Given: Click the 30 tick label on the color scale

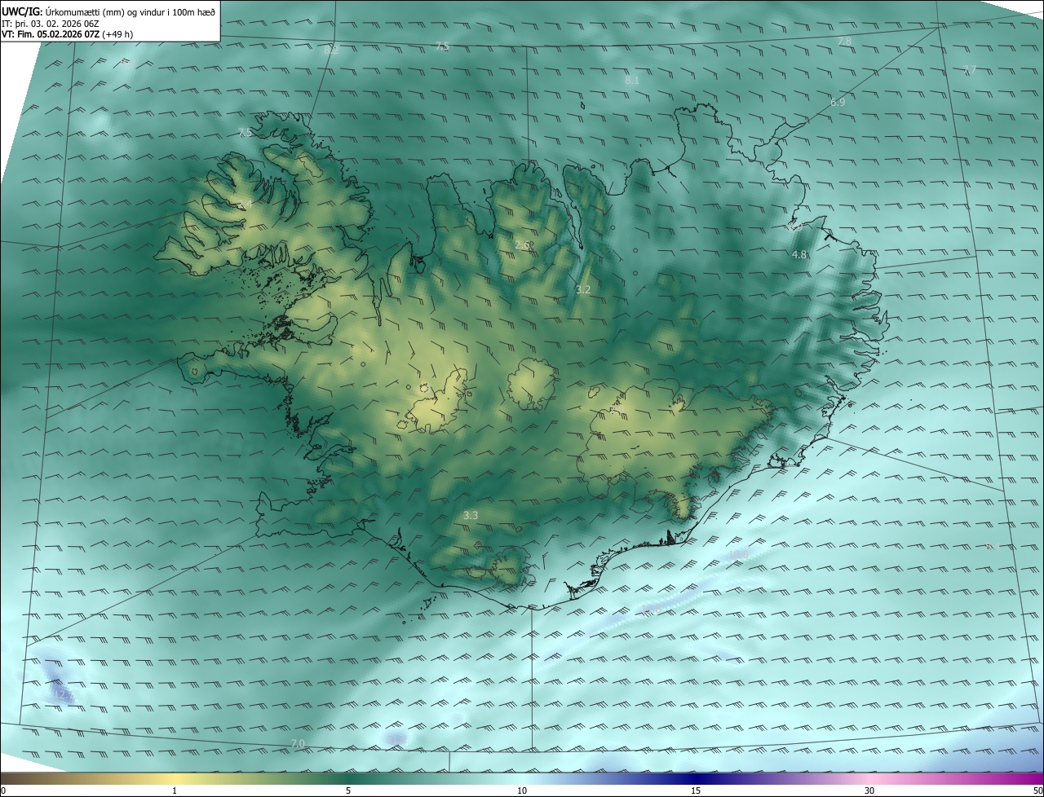Looking at the screenshot, I should tap(869, 790).
